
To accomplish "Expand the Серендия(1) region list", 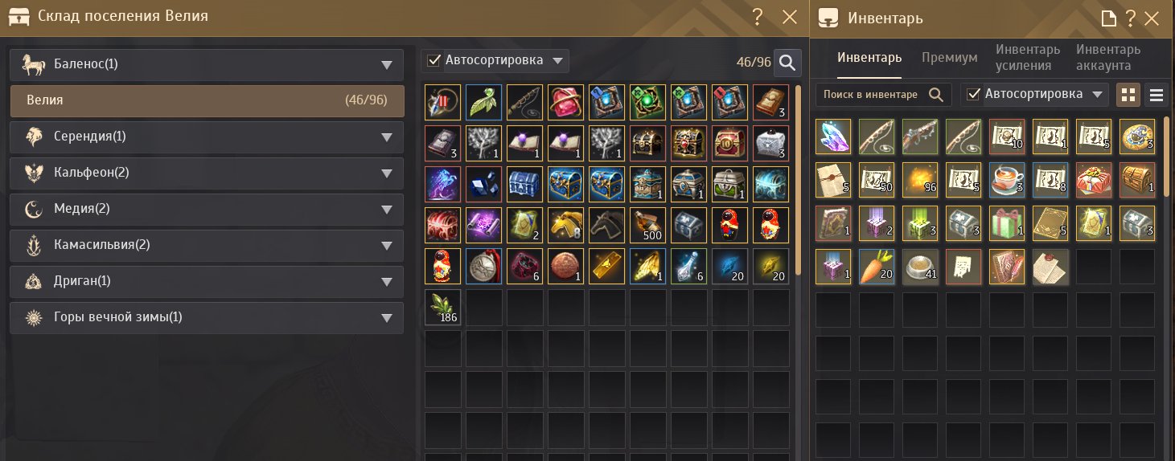I will 387,137.
